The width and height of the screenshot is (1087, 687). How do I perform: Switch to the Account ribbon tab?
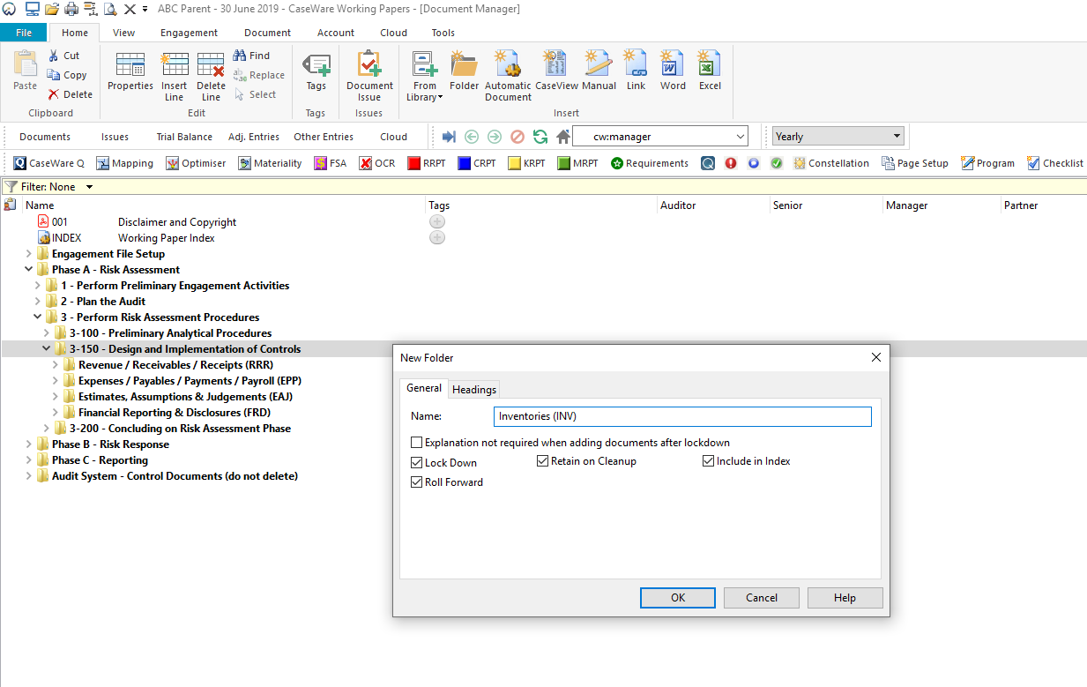[336, 33]
